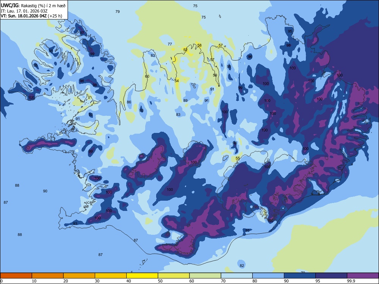This screenshot has width=379, height=284.
Task: Click the legend tick label '30'
Action: [97, 281]
